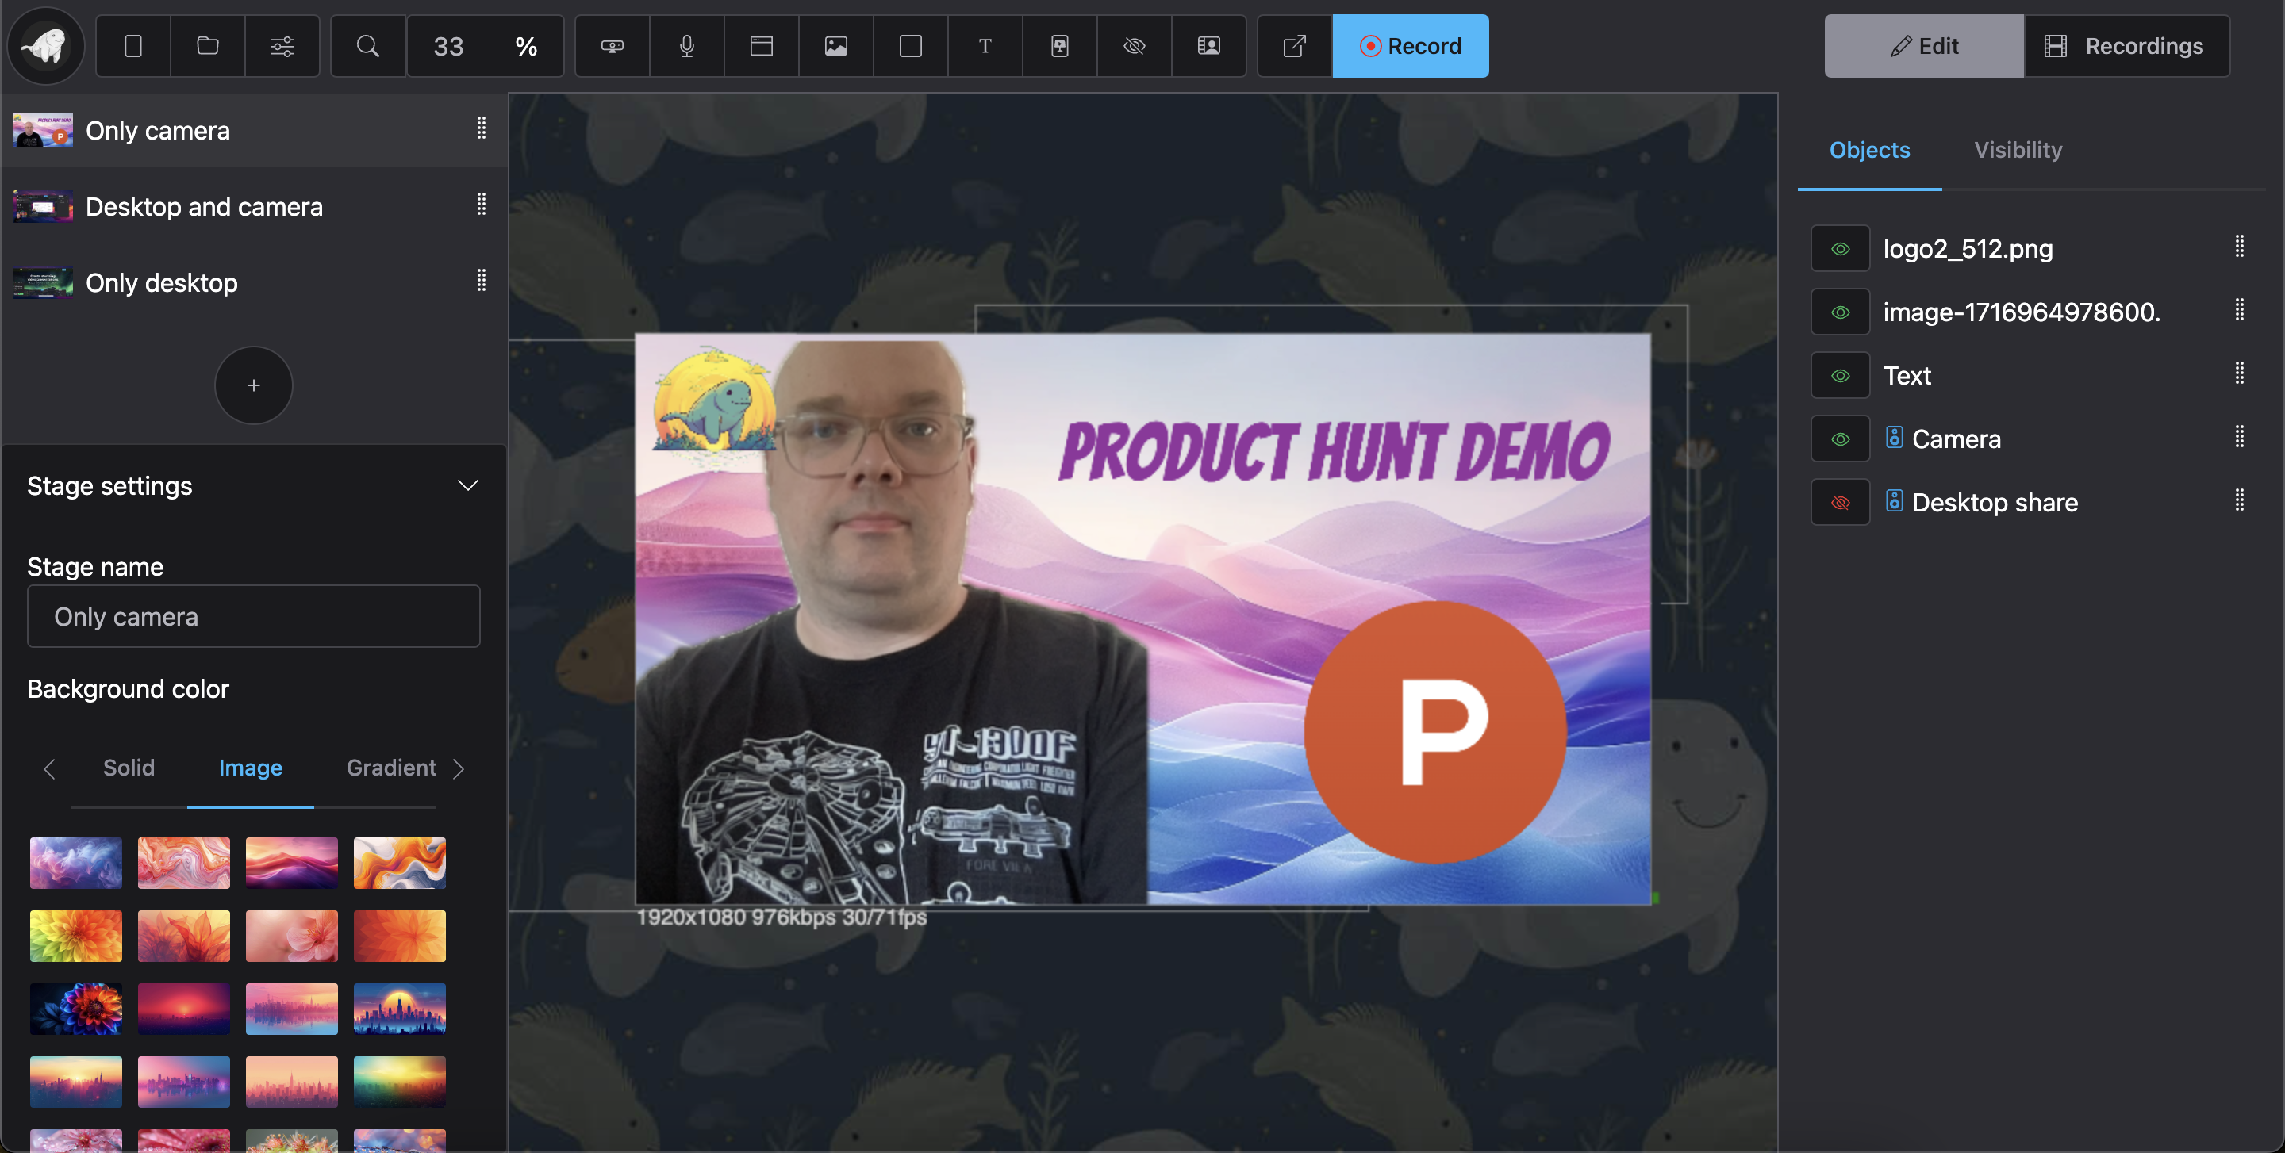2285x1153 pixels.
Task: Click the drag handle of the Text object
Action: (x=2239, y=373)
